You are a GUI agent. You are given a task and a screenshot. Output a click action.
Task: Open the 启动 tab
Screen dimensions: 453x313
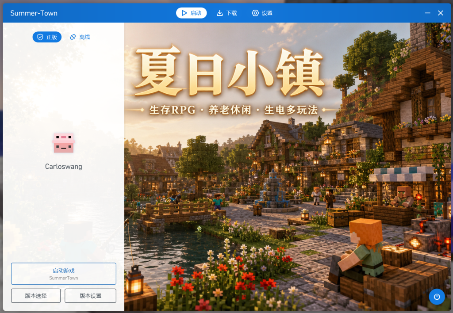coord(191,13)
